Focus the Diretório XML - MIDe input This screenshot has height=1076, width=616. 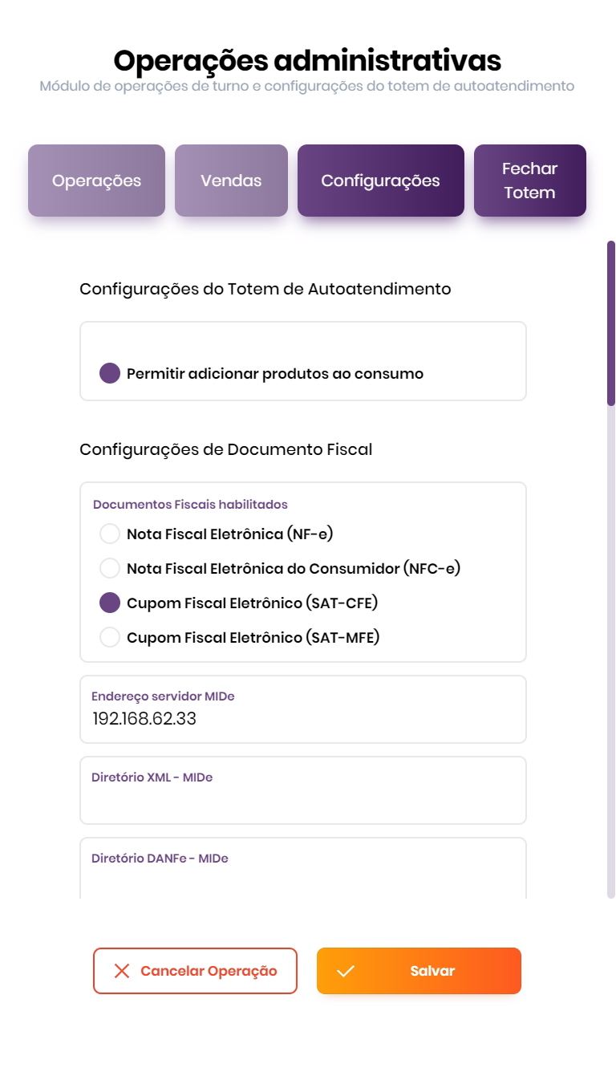[302, 799]
